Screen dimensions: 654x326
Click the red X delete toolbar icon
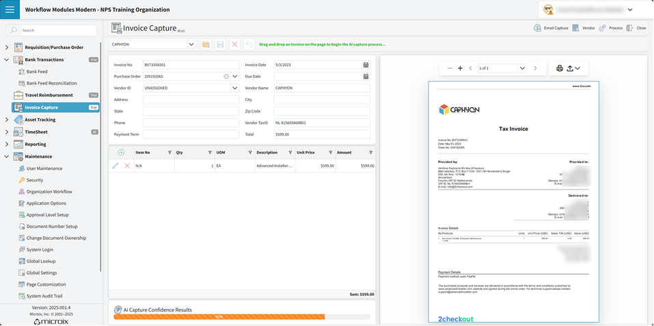tap(234, 44)
